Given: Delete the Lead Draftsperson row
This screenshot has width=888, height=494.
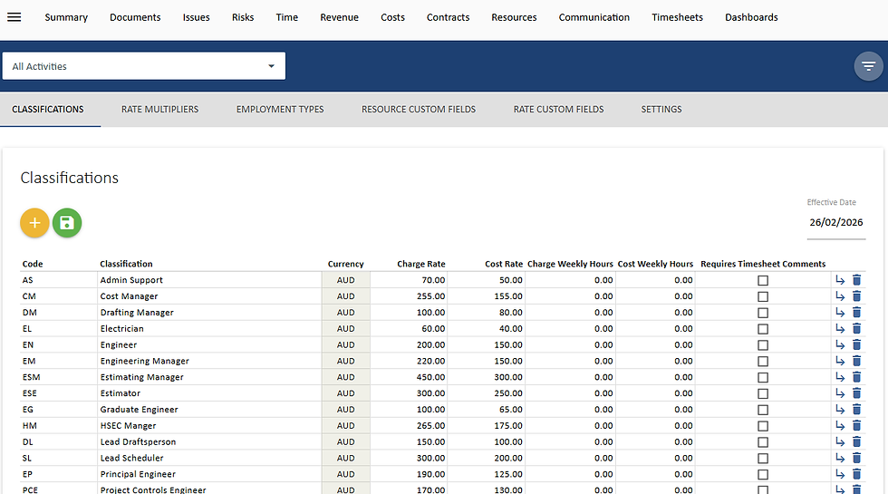Looking at the screenshot, I should pos(856,441).
